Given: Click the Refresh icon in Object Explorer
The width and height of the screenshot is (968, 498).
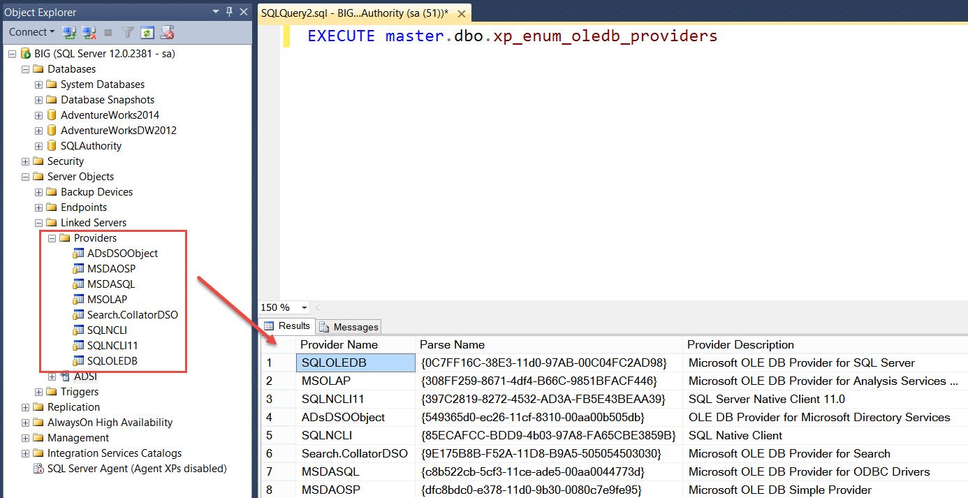Looking at the screenshot, I should tap(147, 32).
